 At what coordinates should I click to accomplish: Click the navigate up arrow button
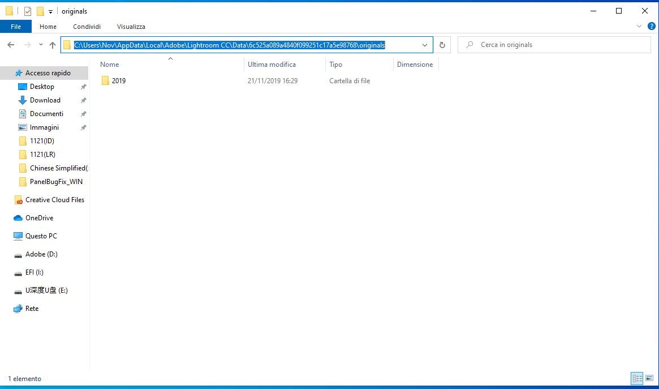pos(53,45)
